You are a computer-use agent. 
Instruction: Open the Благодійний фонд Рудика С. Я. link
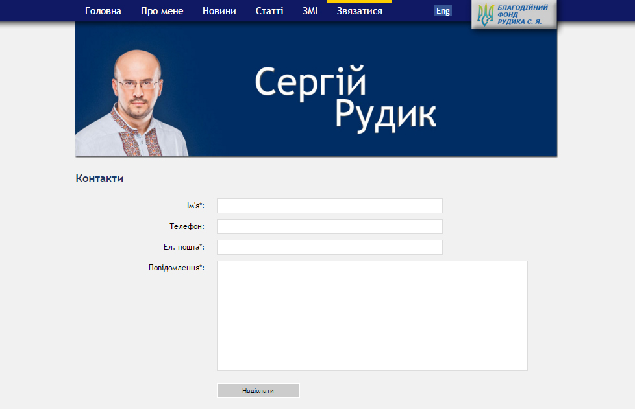click(523, 14)
